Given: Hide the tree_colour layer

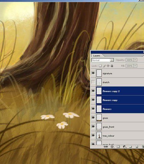Looking at the screenshot, I should (93, 135).
